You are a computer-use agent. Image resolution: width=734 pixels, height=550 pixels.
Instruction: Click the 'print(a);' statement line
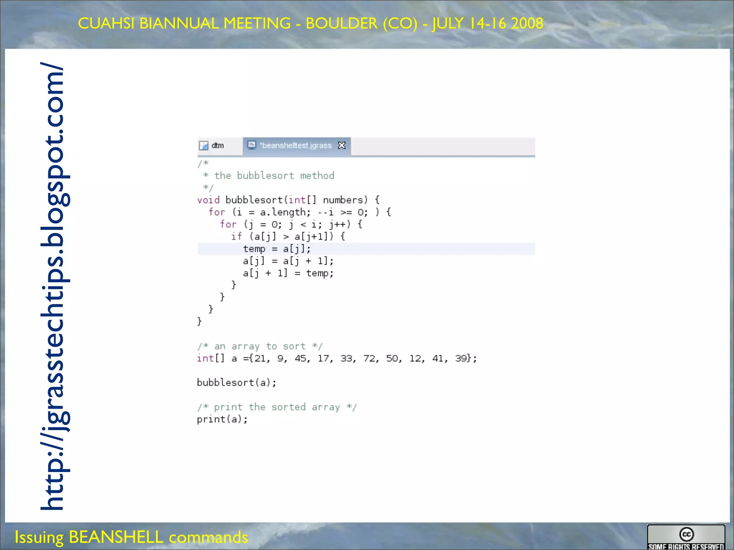[x=222, y=419]
